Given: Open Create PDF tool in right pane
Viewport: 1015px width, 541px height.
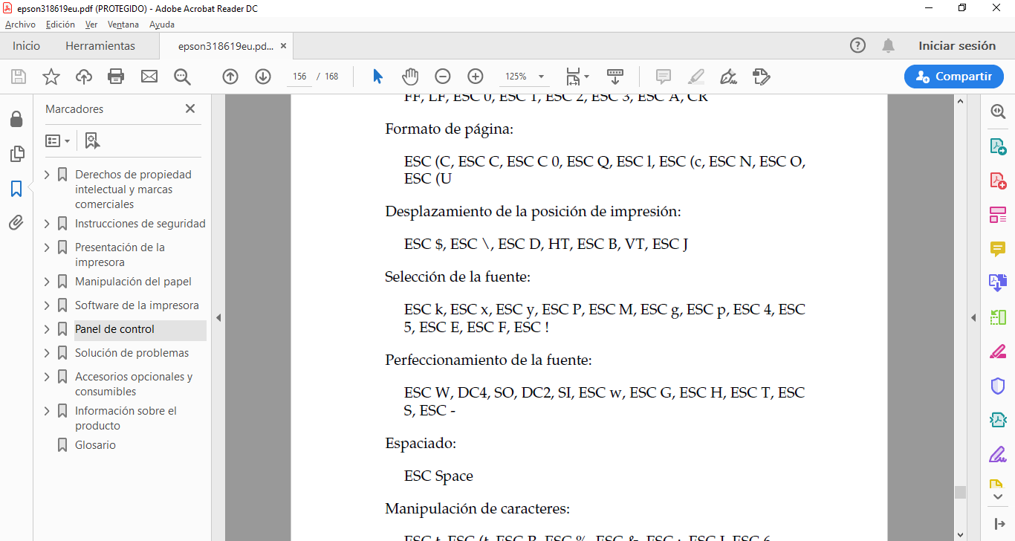Looking at the screenshot, I should (x=998, y=181).
